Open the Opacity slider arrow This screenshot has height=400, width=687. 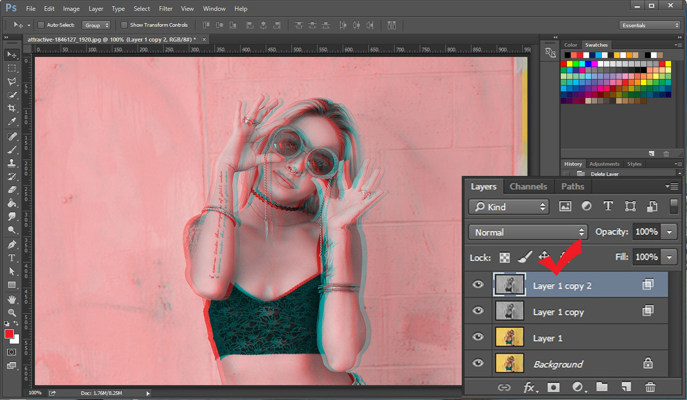coord(669,232)
